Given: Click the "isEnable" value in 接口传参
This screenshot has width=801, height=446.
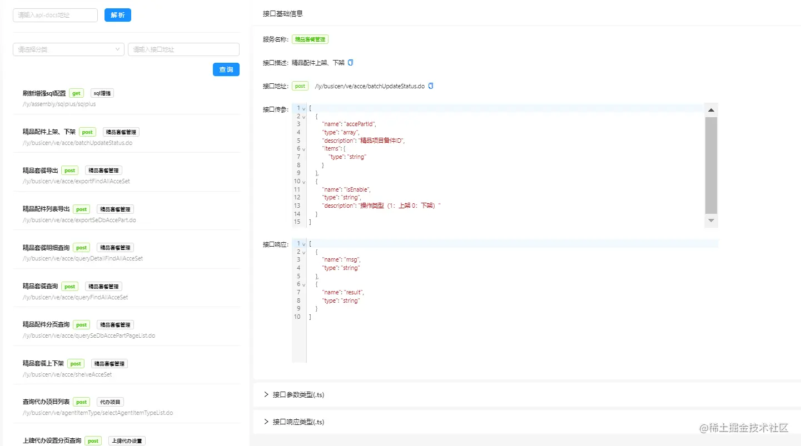Looking at the screenshot, I should pyautogui.click(x=357, y=189).
